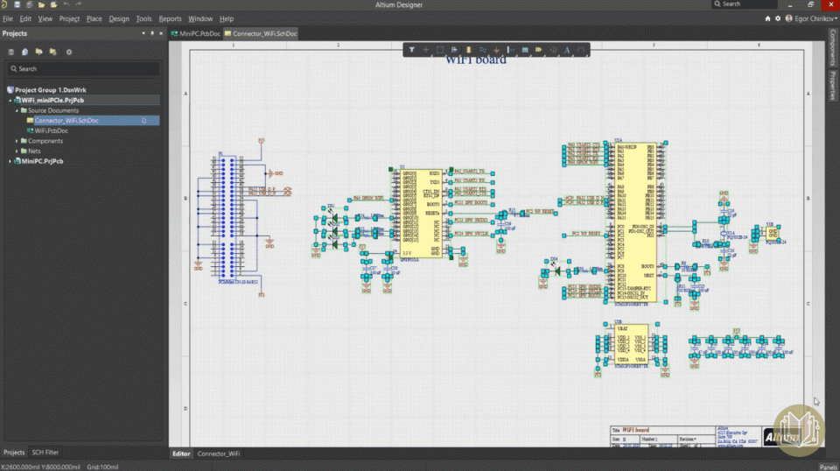Screen dimensions: 840x471
Task: Open the Design menu
Action: [119, 18]
